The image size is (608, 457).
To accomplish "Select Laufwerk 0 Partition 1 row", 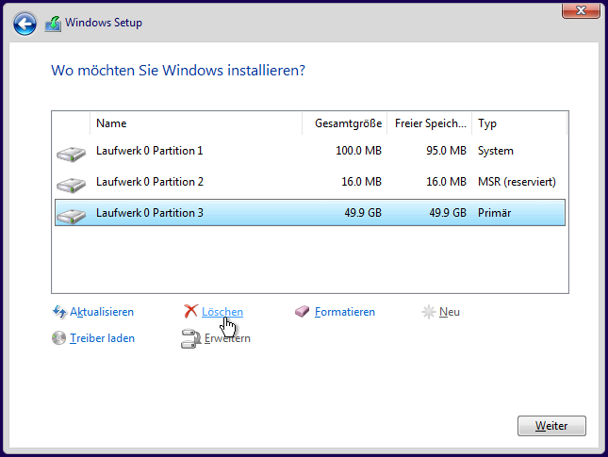I will click(x=310, y=151).
